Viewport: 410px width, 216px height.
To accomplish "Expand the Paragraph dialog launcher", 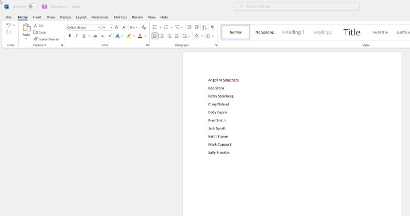I will (x=216, y=45).
